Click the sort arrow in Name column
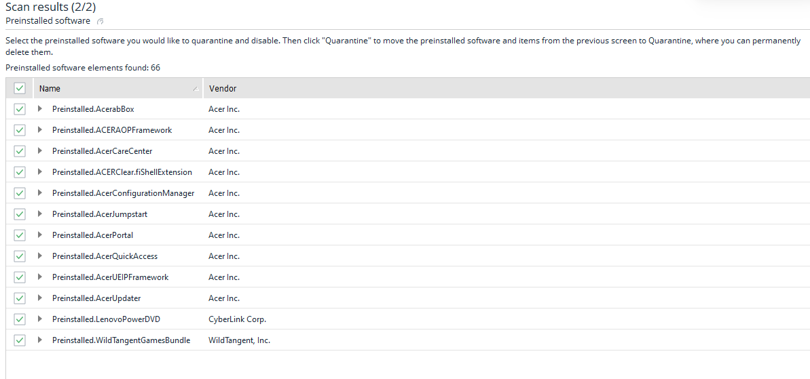This screenshot has width=810, height=379. [x=196, y=89]
